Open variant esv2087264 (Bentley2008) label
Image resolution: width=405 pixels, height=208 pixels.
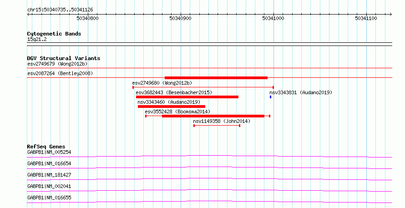click(60, 73)
